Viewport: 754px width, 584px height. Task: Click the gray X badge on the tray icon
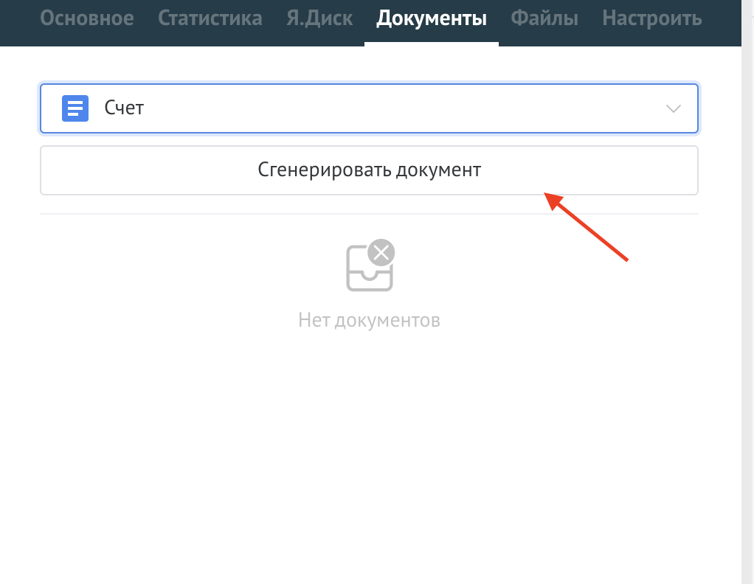[381, 253]
